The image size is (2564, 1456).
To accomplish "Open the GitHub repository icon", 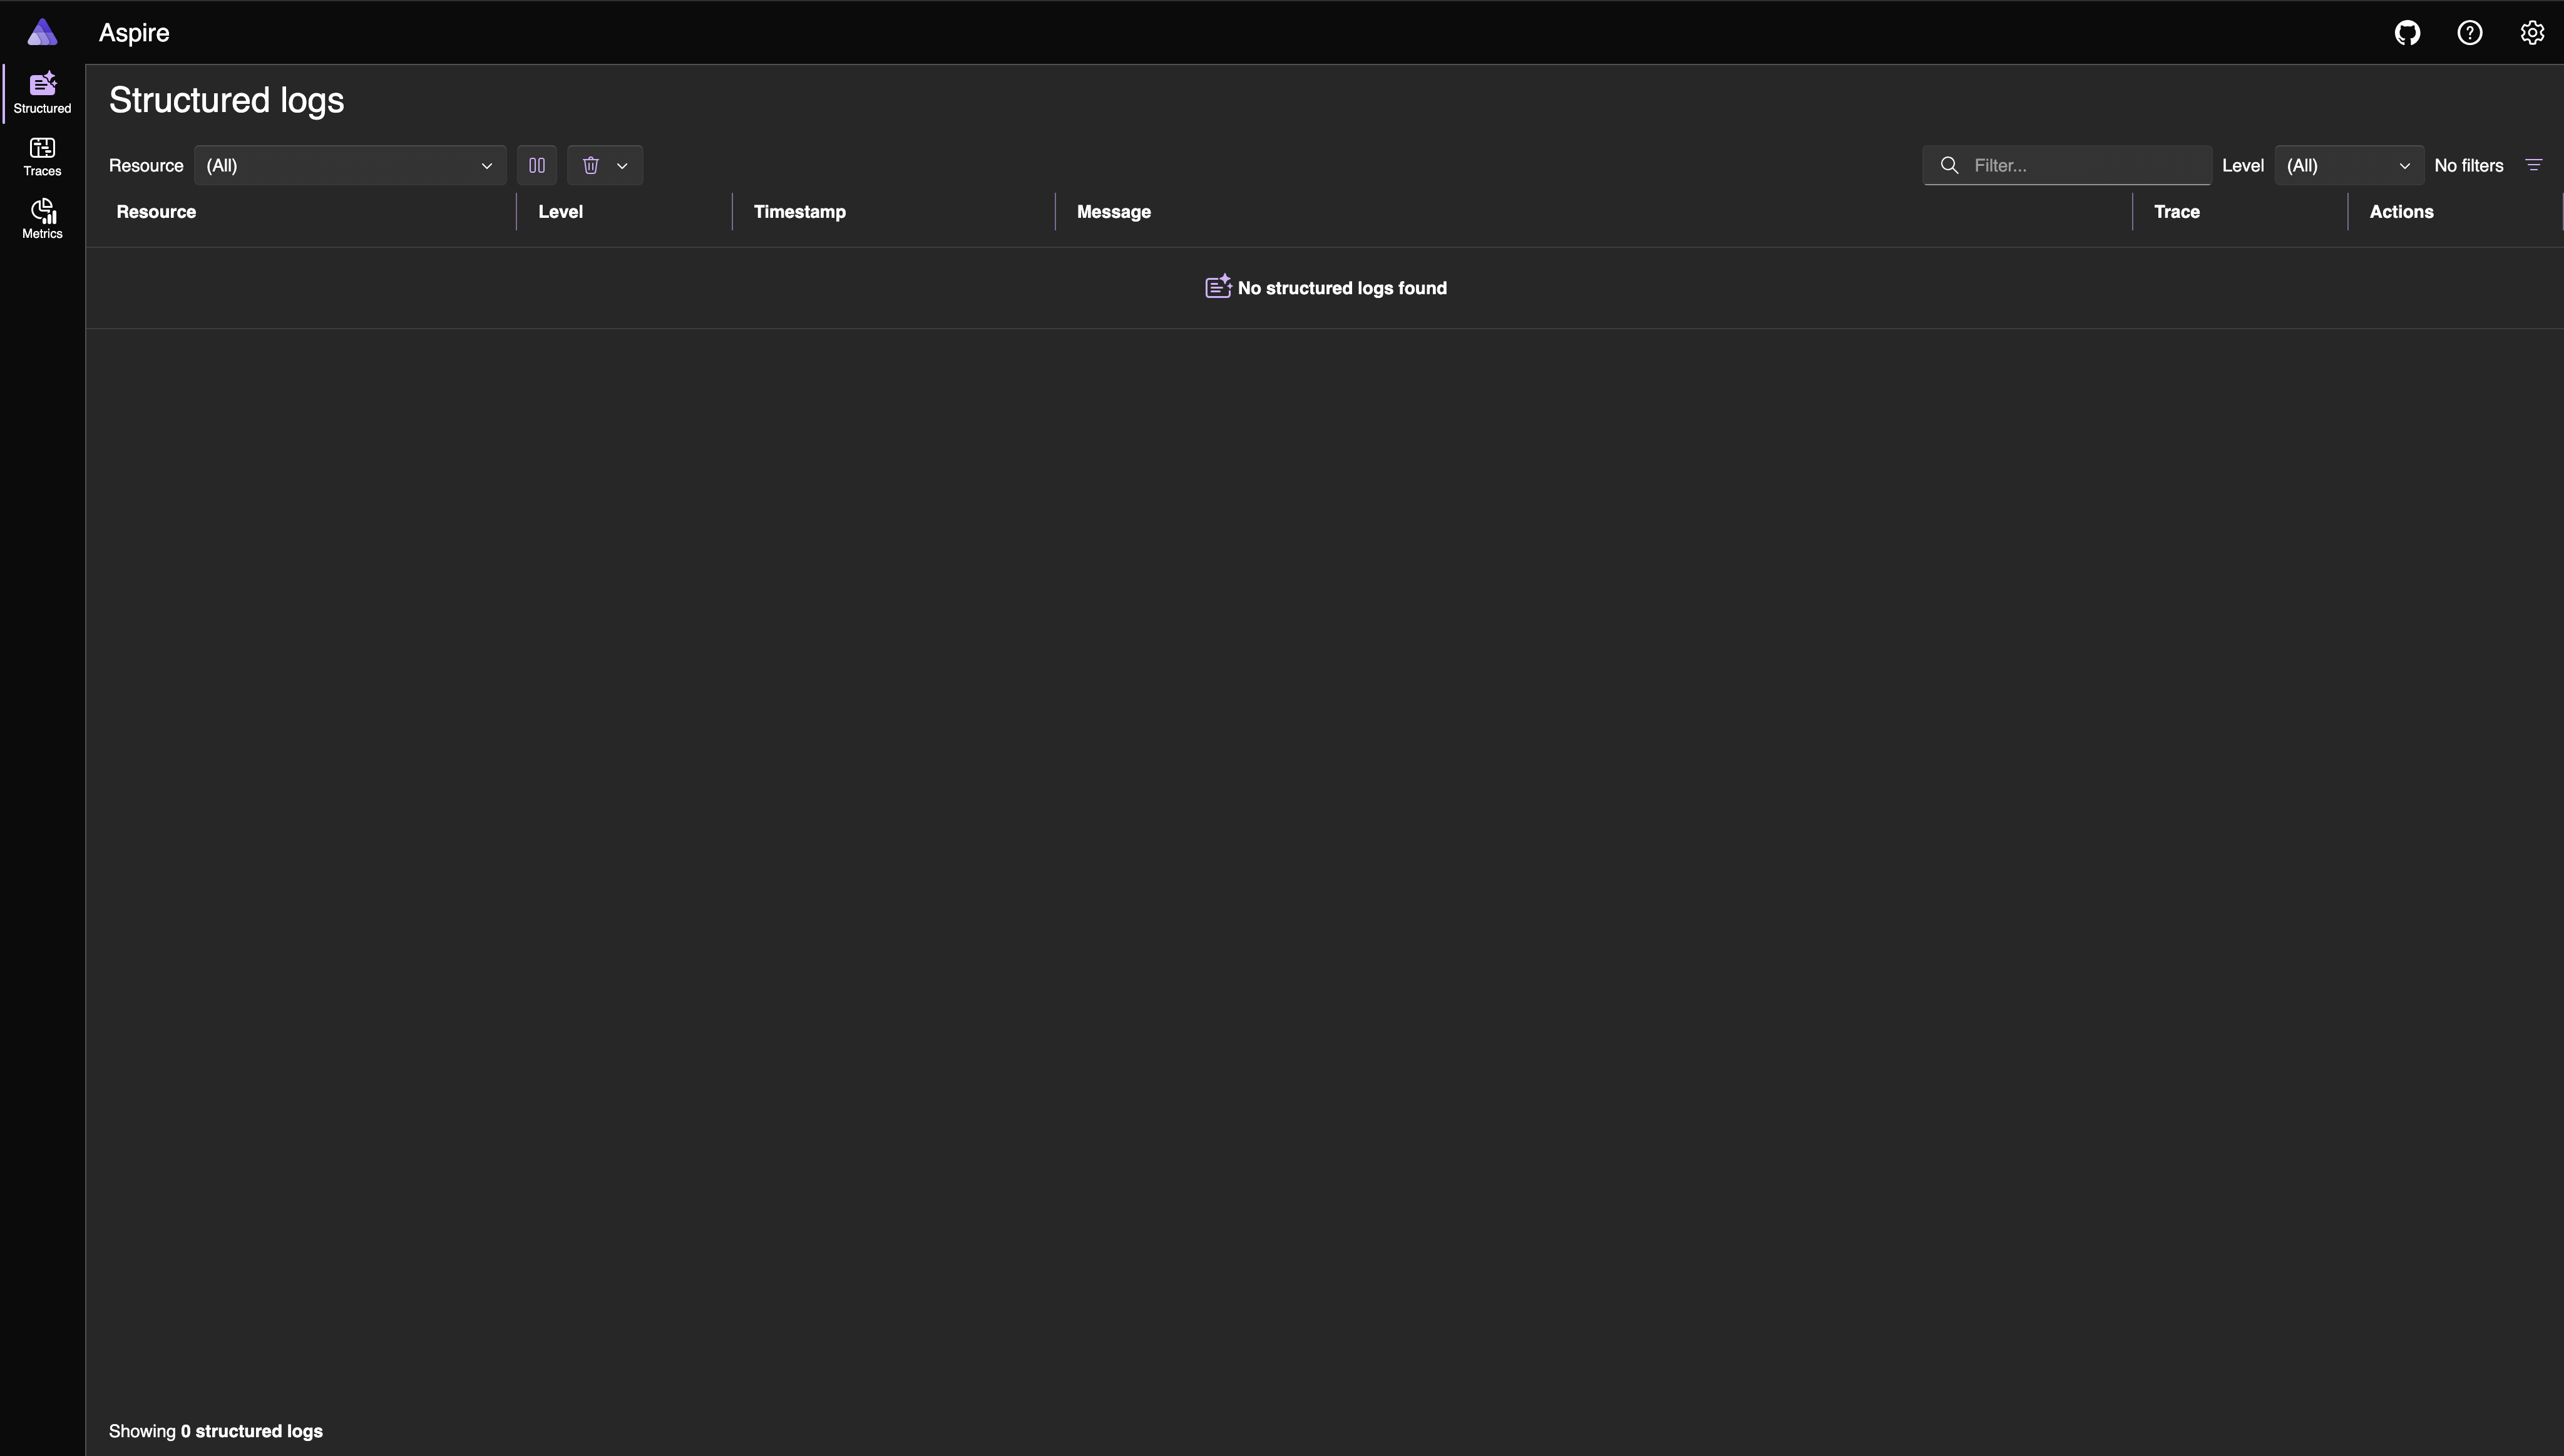I will (2407, 33).
